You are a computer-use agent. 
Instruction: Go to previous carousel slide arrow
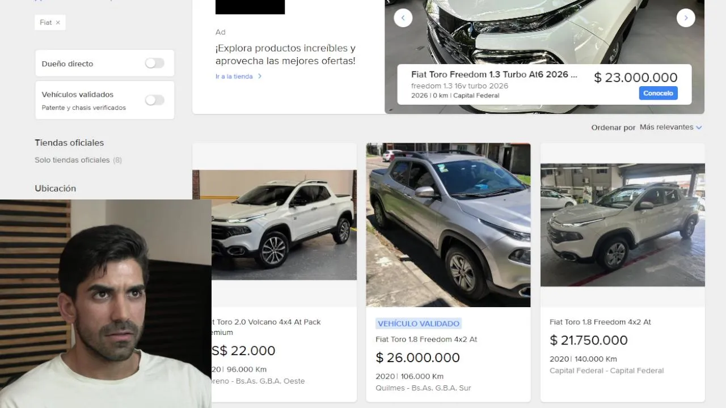click(403, 18)
